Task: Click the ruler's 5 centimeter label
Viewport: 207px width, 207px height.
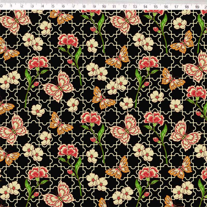Action: pyautogui.click(x=53, y=6)
